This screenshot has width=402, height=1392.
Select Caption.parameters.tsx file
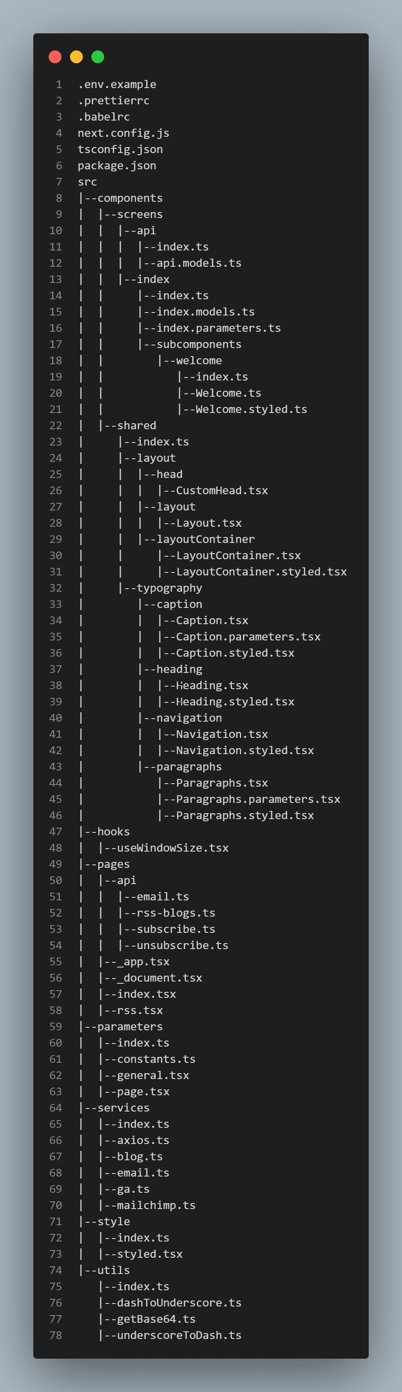[248, 637]
